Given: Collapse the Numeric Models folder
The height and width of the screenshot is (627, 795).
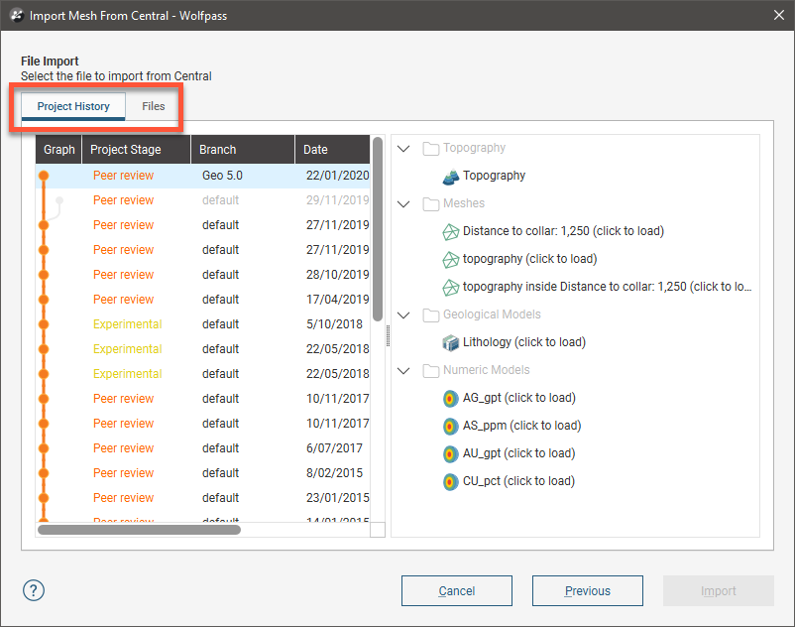Looking at the screenshot, I should (404, 371).
